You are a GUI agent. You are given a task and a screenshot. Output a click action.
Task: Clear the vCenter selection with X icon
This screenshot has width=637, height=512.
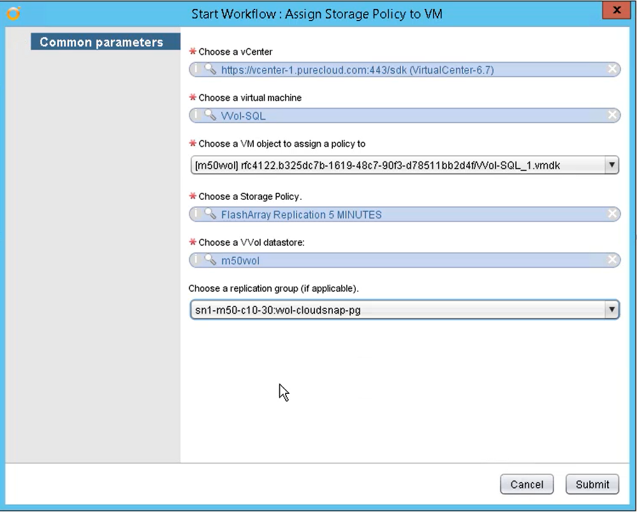click(x=612, y=69)
